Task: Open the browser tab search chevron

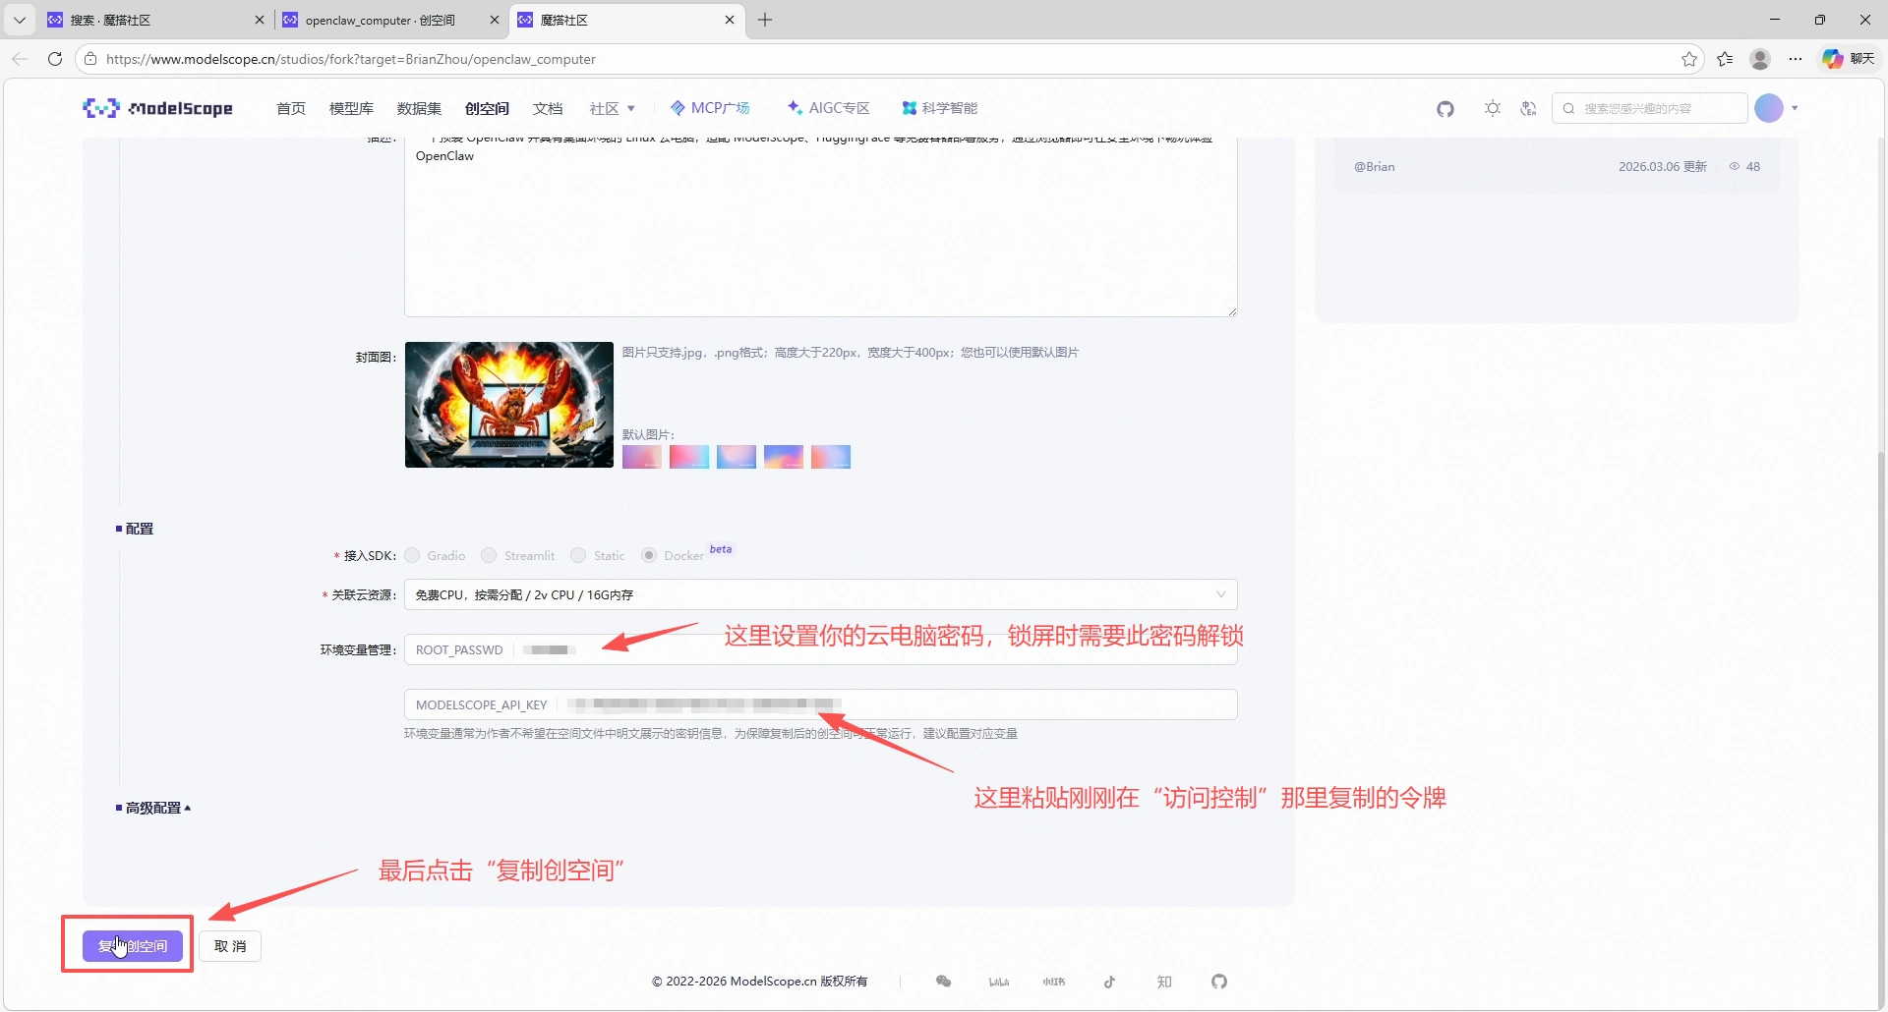Action: point(19,20)
